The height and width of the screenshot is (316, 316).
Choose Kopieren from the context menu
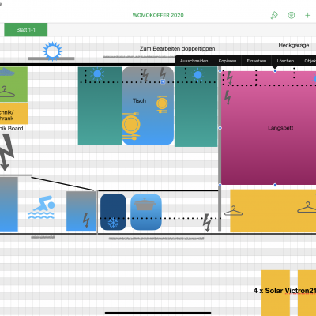pos(228,61)
